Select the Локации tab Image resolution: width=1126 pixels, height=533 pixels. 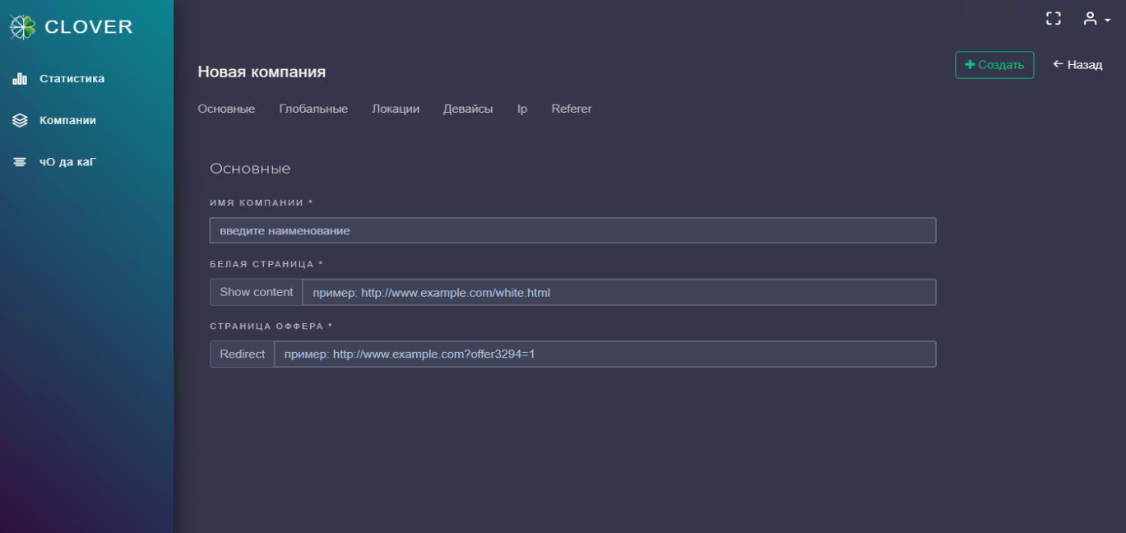click(396, 109)
